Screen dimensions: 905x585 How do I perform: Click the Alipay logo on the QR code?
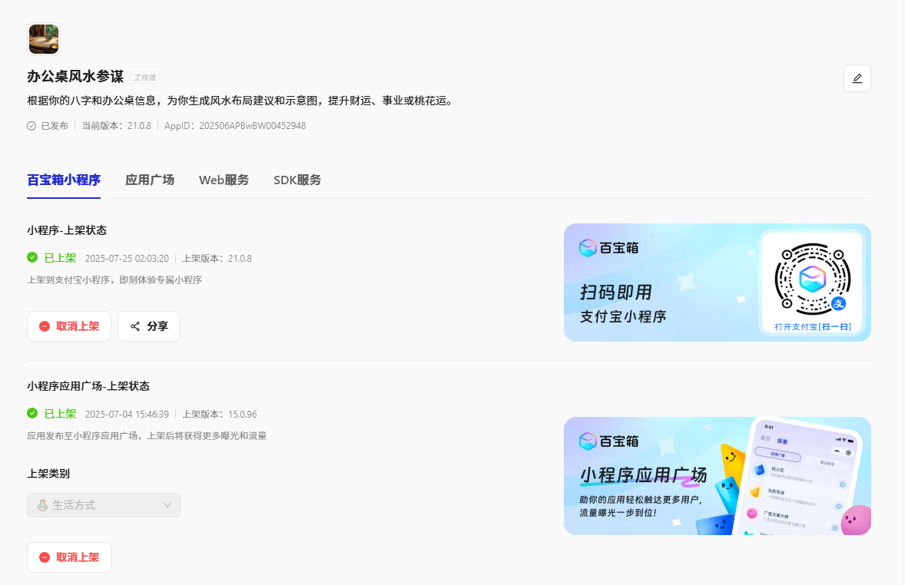tap(840, 305)
